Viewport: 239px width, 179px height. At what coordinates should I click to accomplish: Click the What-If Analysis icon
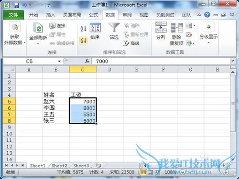click(x=189, y=43)
